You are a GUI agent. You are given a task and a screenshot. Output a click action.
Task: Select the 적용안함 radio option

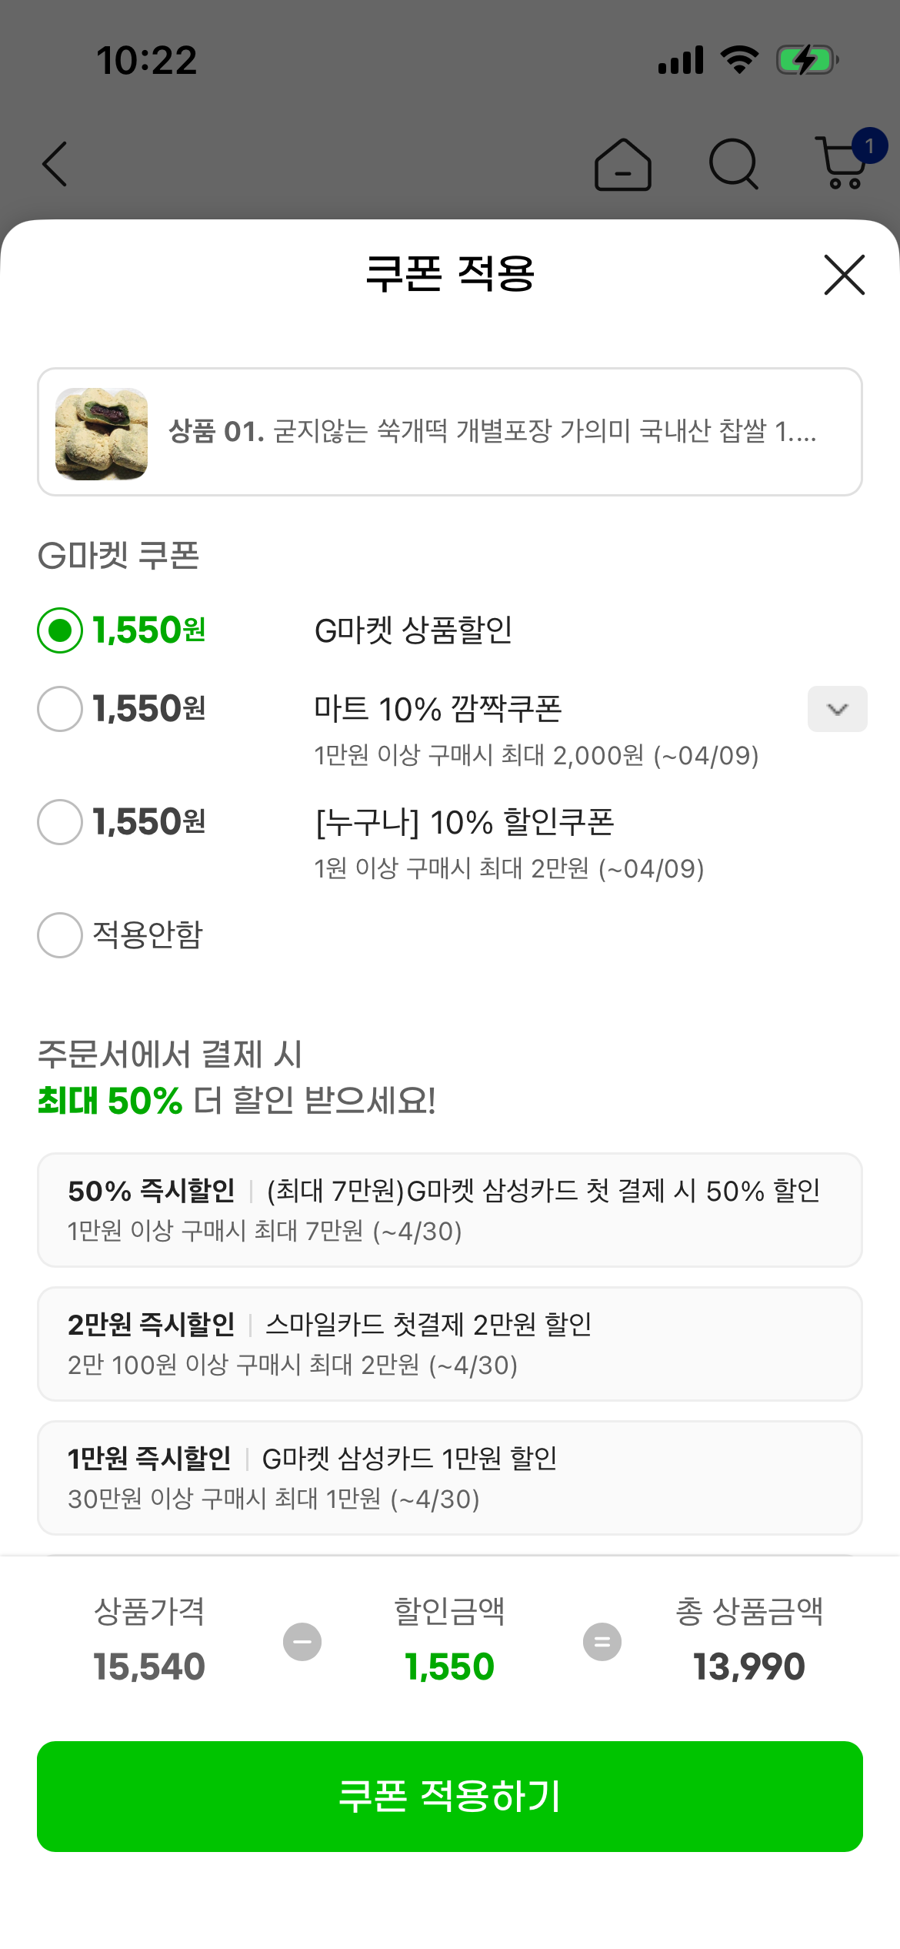pos(60,935)
